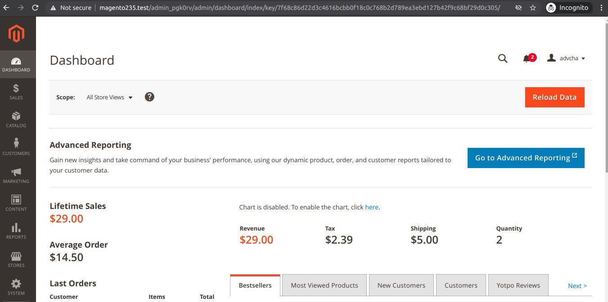Open the Content sidebar section

[x=16, y=203]
